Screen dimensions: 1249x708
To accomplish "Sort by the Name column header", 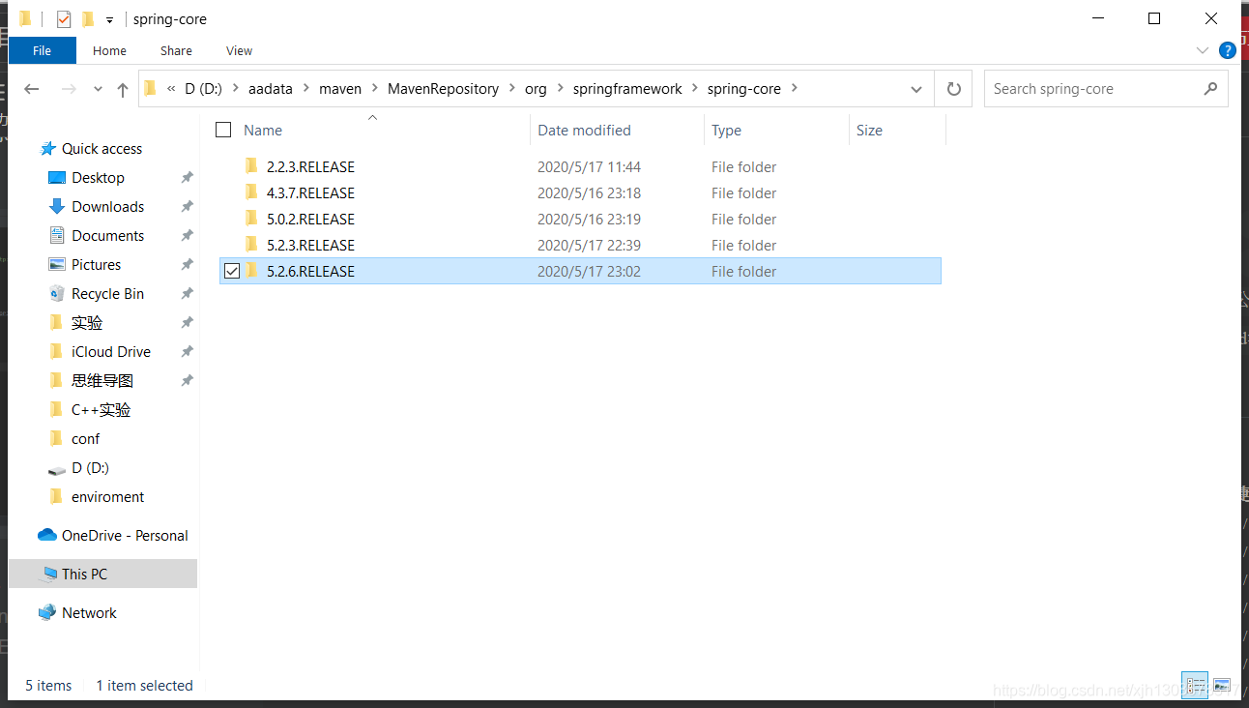I will click(263, 131).
